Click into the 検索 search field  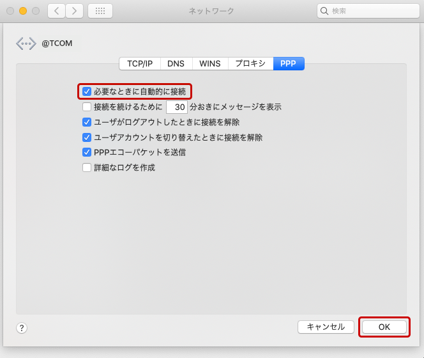(368, 11)
